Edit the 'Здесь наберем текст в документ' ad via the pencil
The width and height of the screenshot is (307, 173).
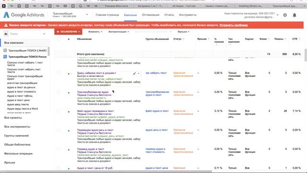click(134, 74)
